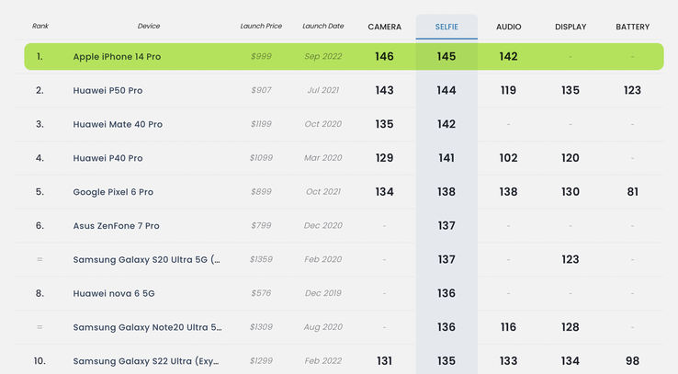Click the Rank column header
Screen dimensions: 678x374
point(40,27)
